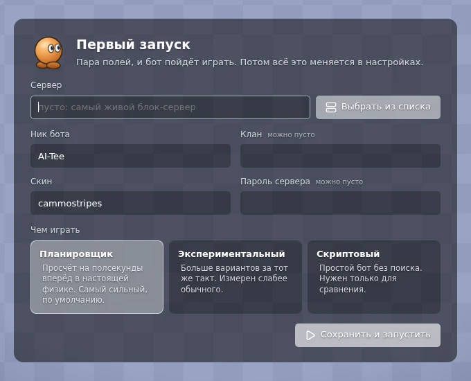Click the Клан label text
Viewport: 471px width, 381px height.
click(251, 134)
